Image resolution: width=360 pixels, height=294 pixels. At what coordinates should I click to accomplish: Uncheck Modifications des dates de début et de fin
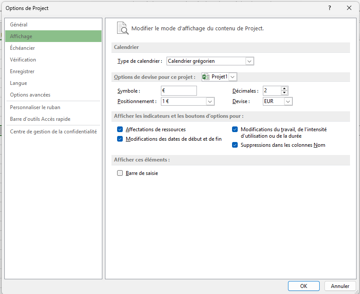click(120, 139)
